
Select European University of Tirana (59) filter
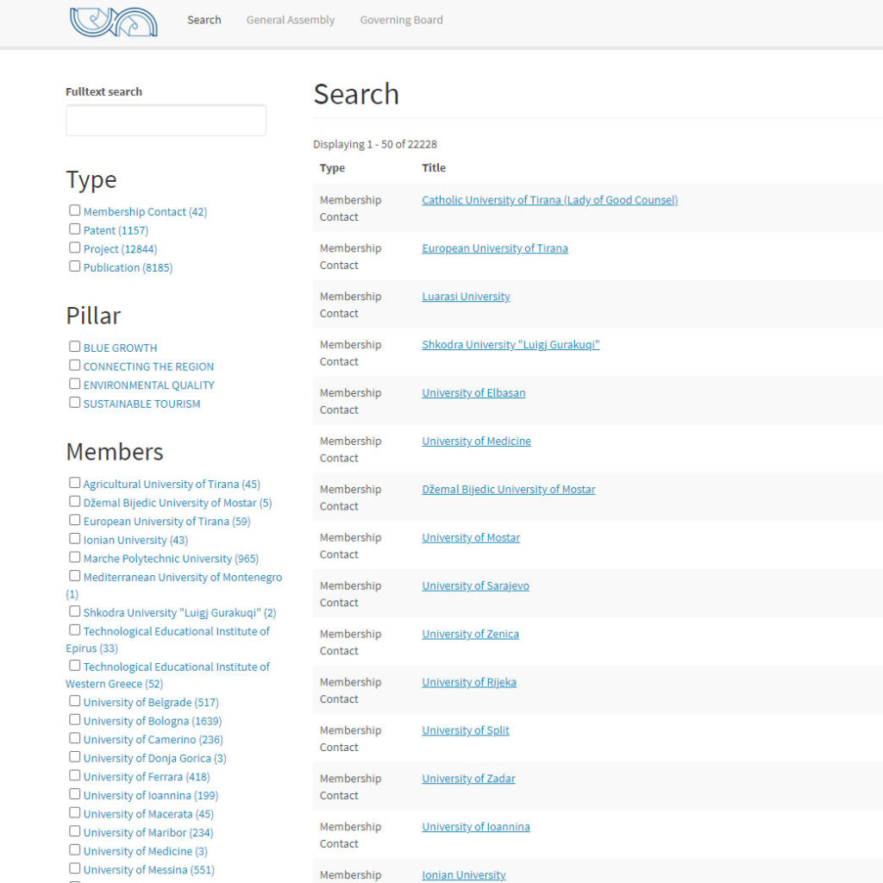click(x=166, y=522)
